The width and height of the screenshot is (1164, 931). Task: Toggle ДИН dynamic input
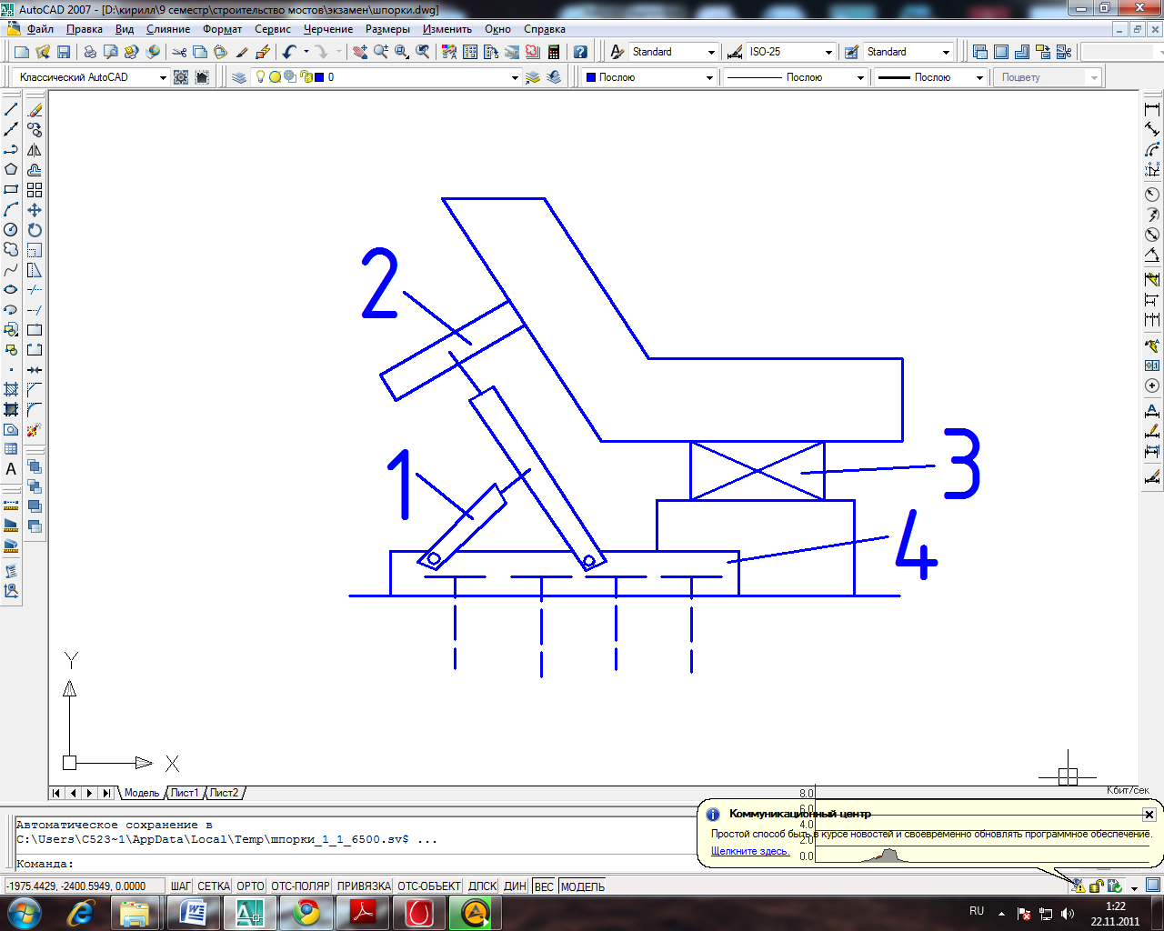[516, 886]
